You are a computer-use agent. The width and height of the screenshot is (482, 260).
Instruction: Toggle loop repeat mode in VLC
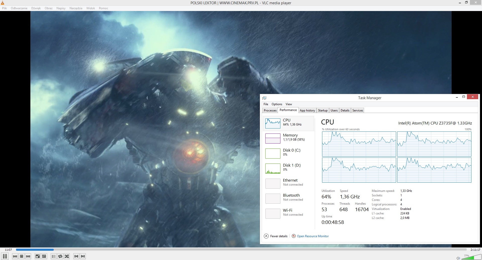click(60, 256)
